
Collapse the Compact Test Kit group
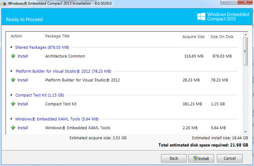11,95
